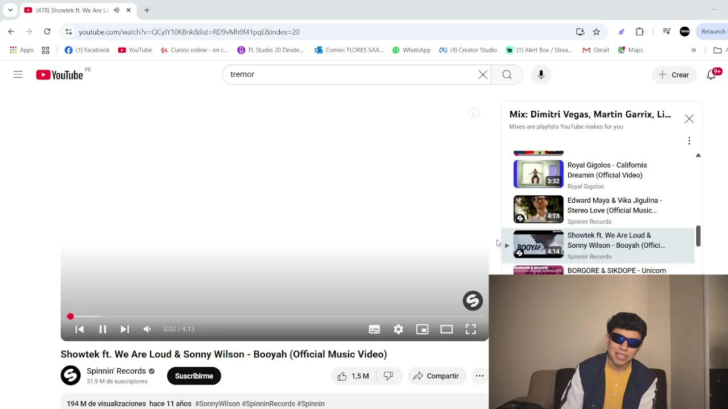Open the YouTube bookmark
Image resolution: width=728 pixels, height=409 pixels.
click(x=135, y=50)
